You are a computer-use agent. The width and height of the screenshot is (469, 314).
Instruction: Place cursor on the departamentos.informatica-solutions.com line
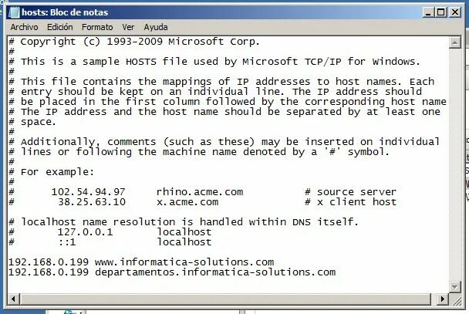tap(172, 272)
